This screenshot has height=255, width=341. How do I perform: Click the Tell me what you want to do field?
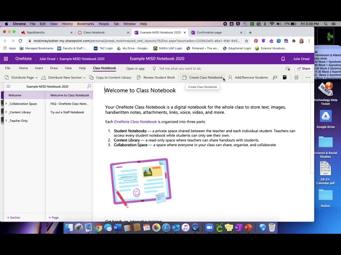coord(180,69)
